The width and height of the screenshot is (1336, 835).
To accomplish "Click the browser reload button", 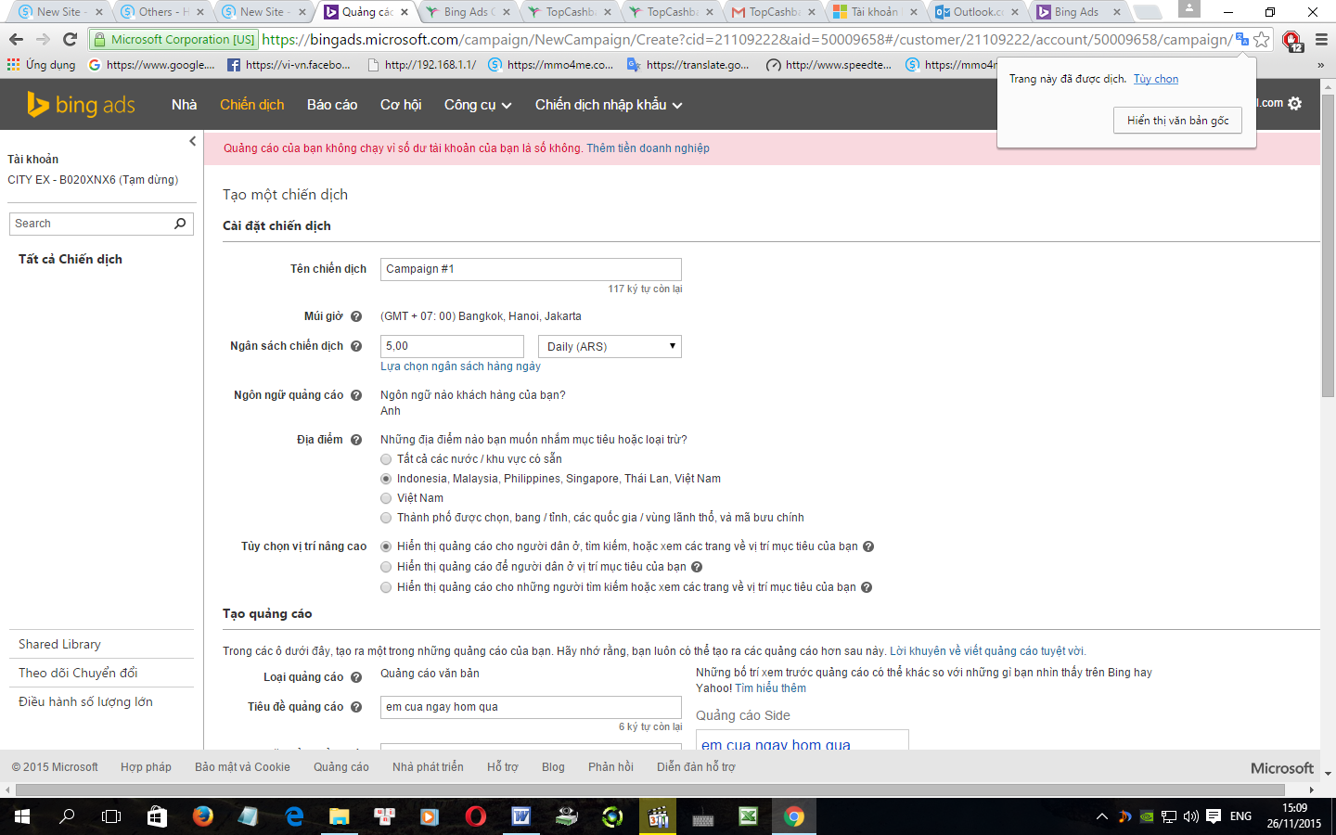I will 70,39.
